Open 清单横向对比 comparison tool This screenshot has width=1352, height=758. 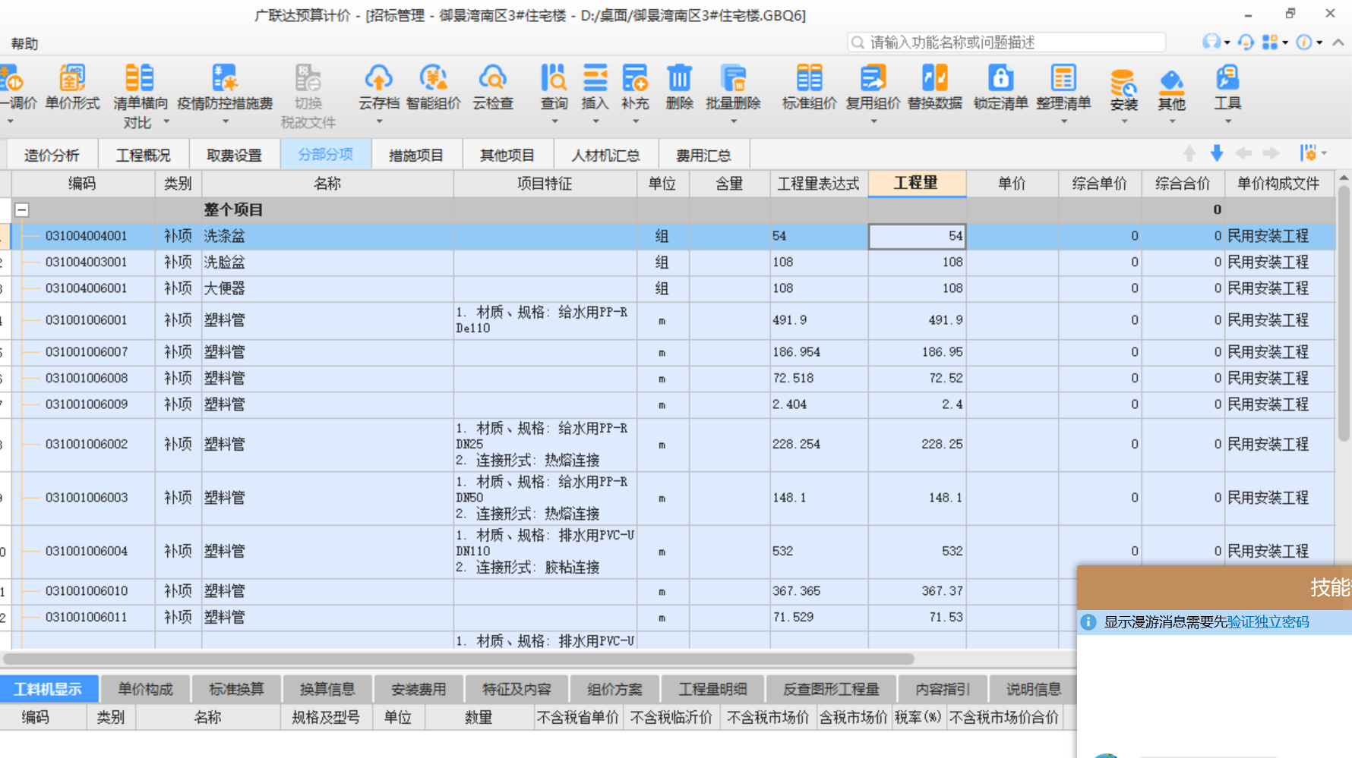coord(140,95)
